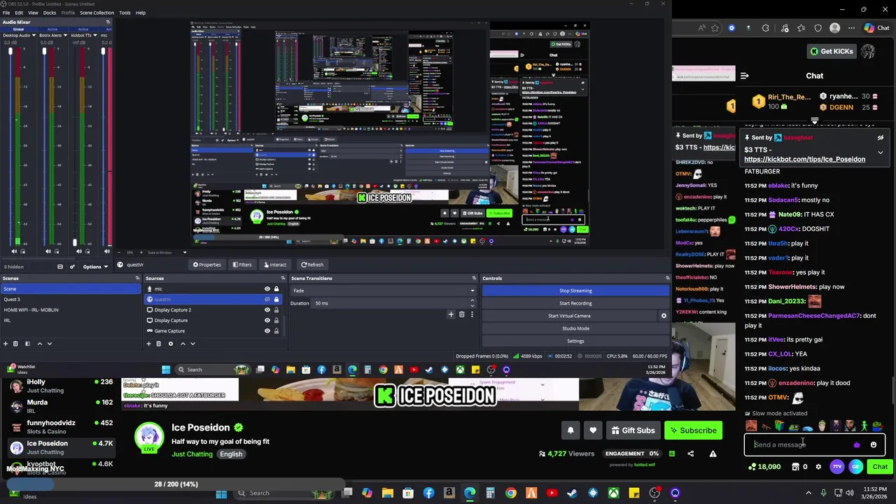The width and height of the screenshot is (896, 504).
Task: Open source properties gear in Sources panel
Action: (x=170, y=344)
